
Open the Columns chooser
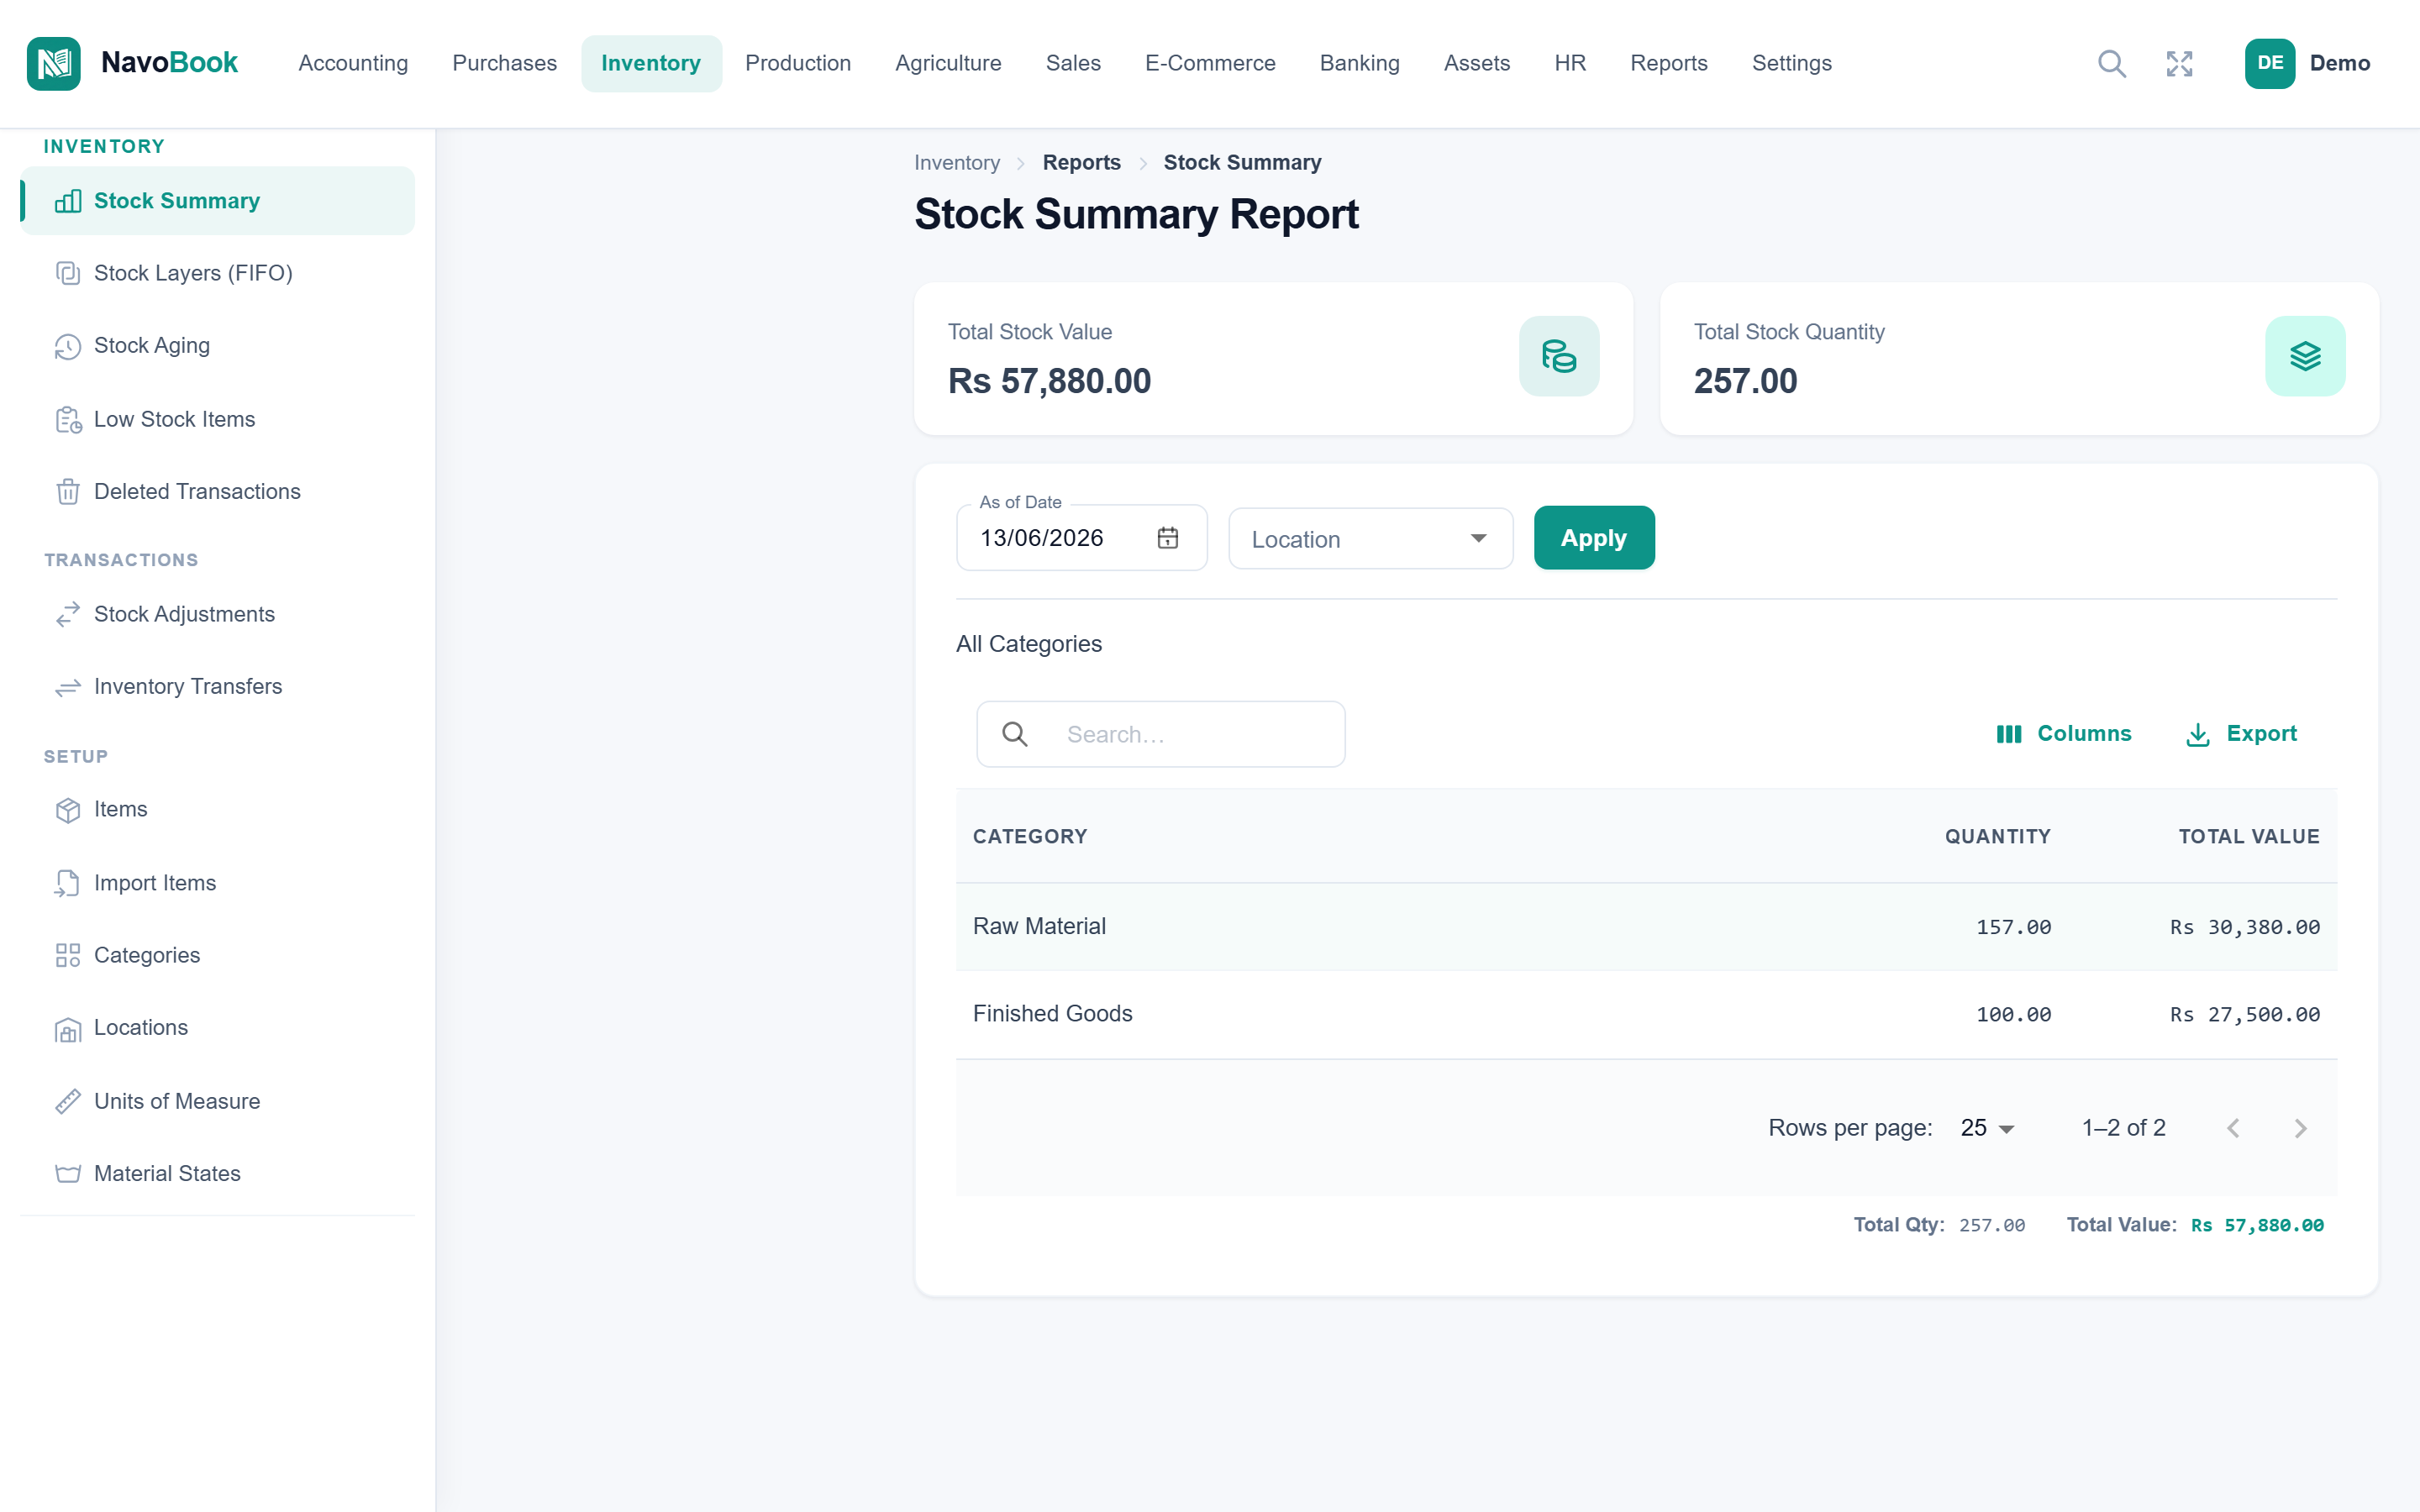2063,734
